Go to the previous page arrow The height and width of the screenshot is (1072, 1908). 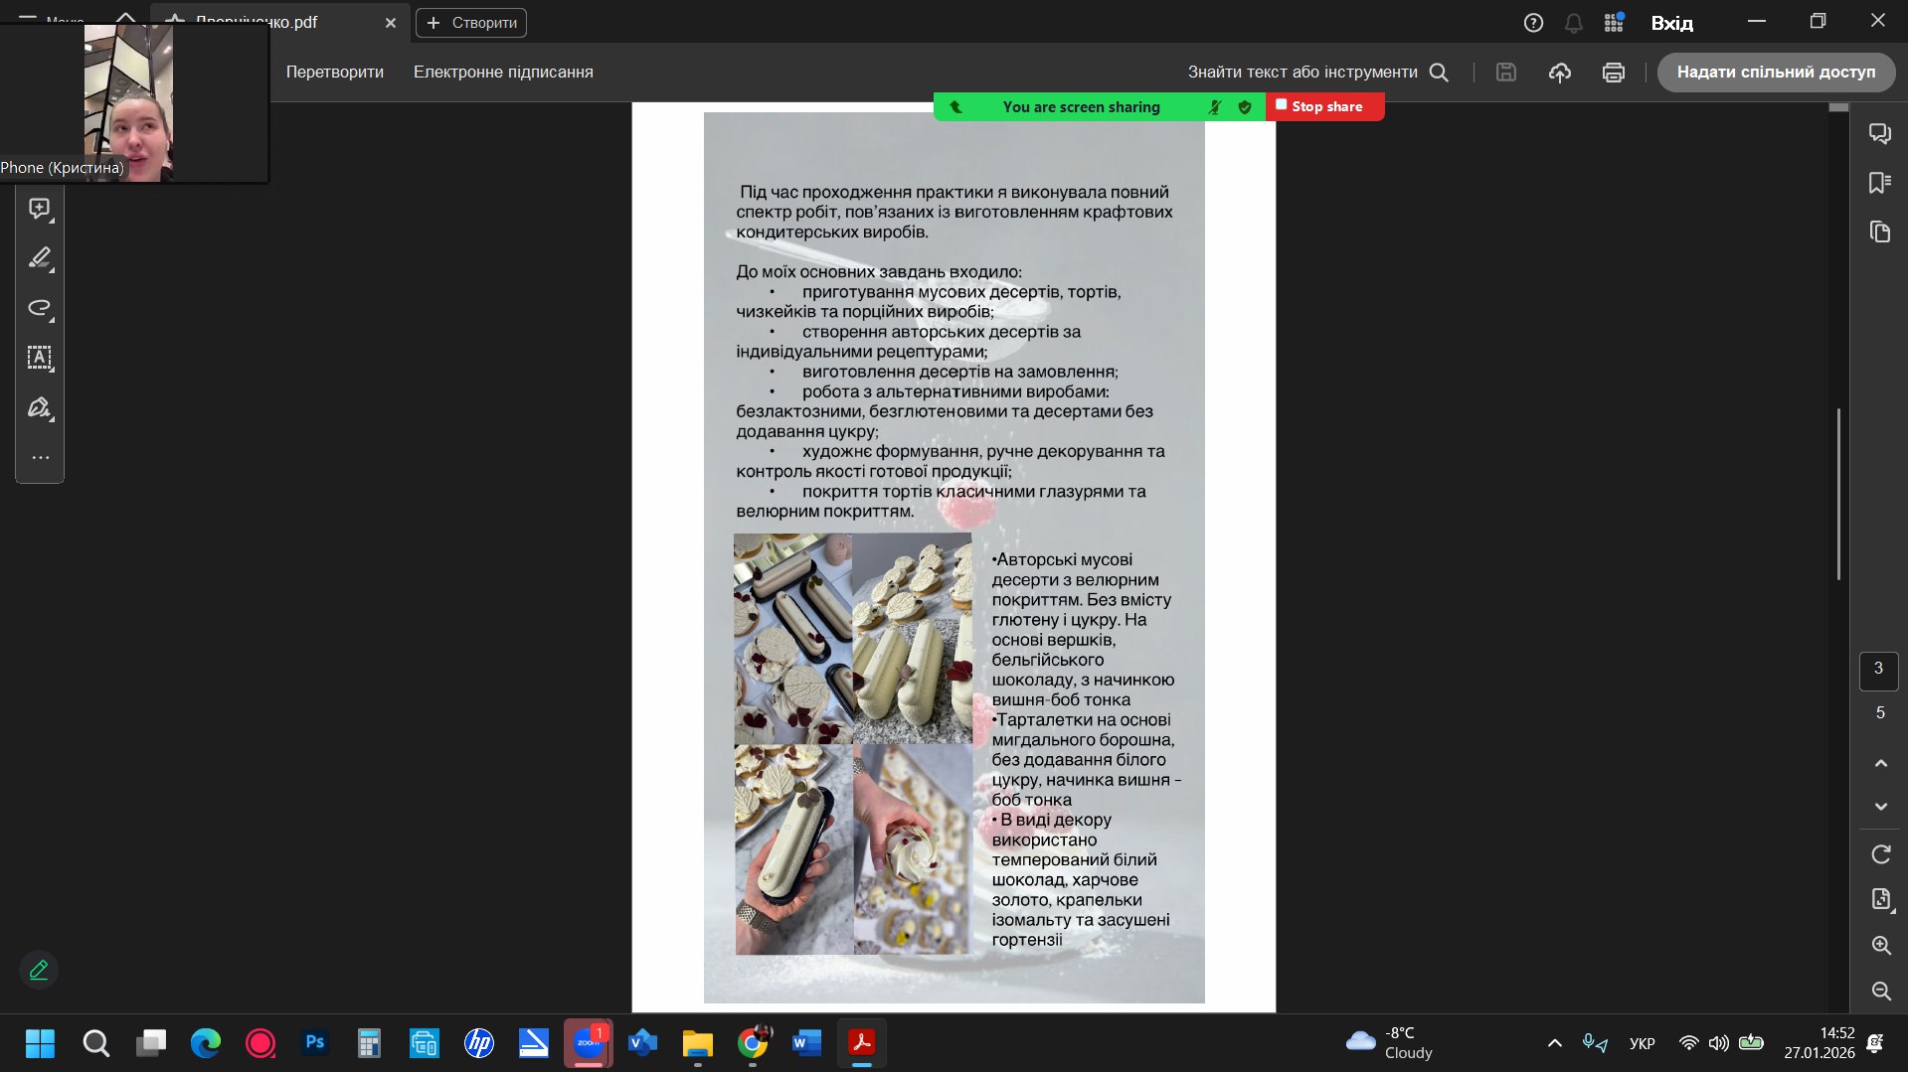tap(1880, 763)
